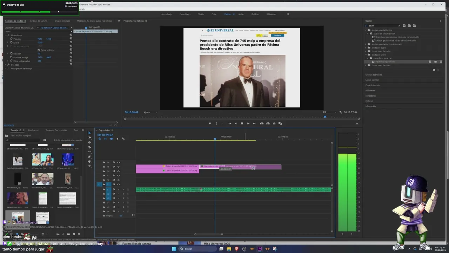
Task: Go to Out point in Program monitor
Action: click(x=254, y=123)
